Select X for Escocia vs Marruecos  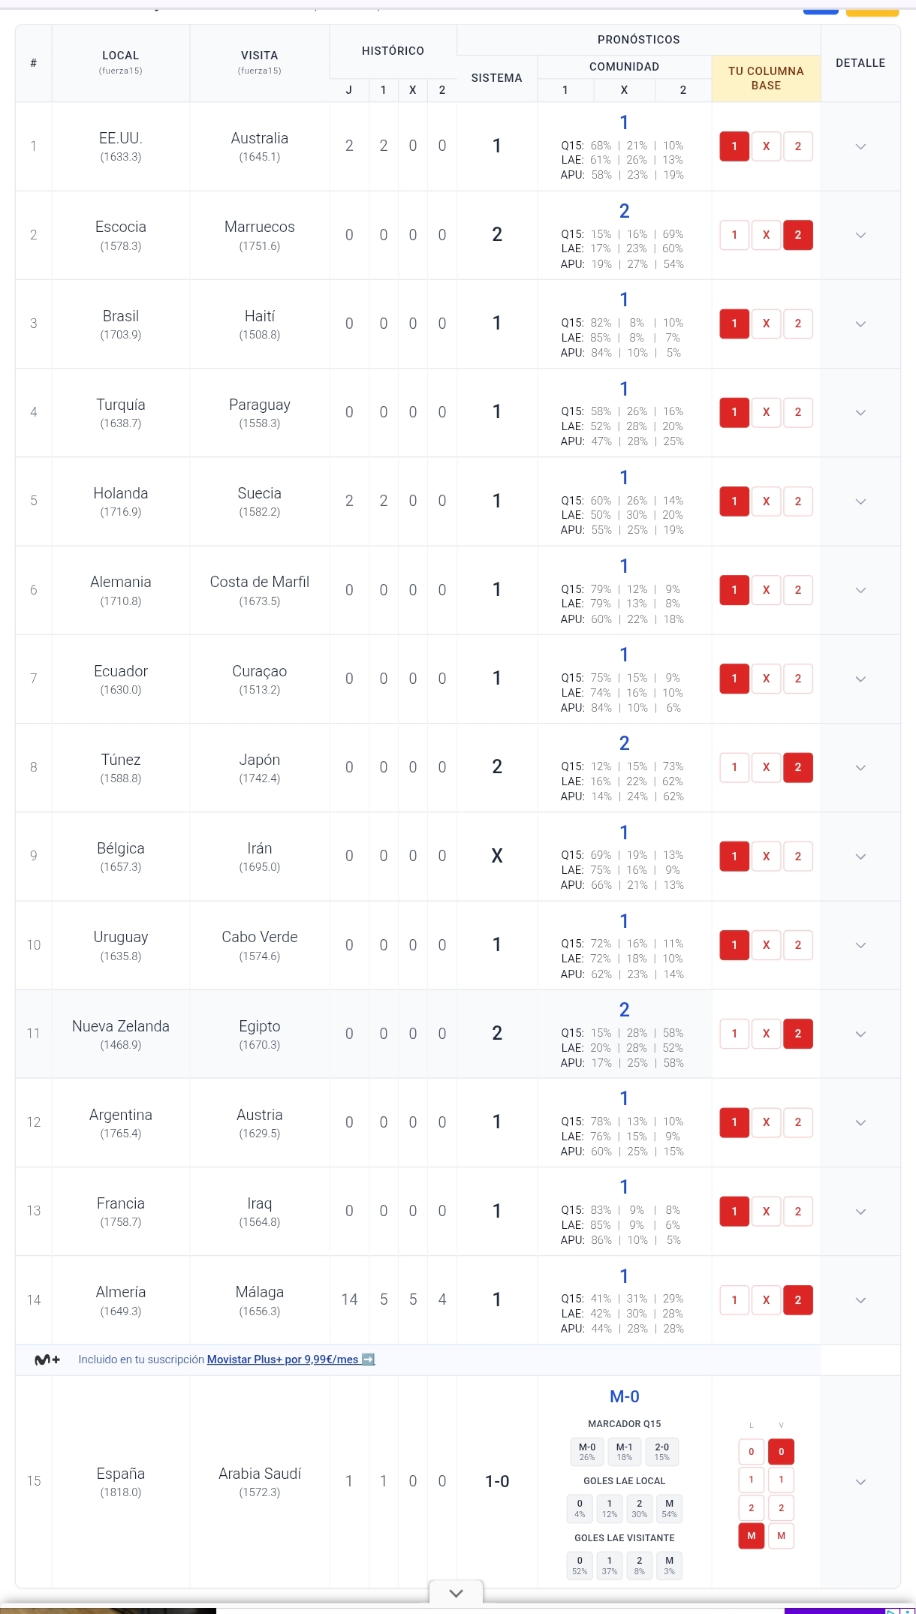(766, 235)
